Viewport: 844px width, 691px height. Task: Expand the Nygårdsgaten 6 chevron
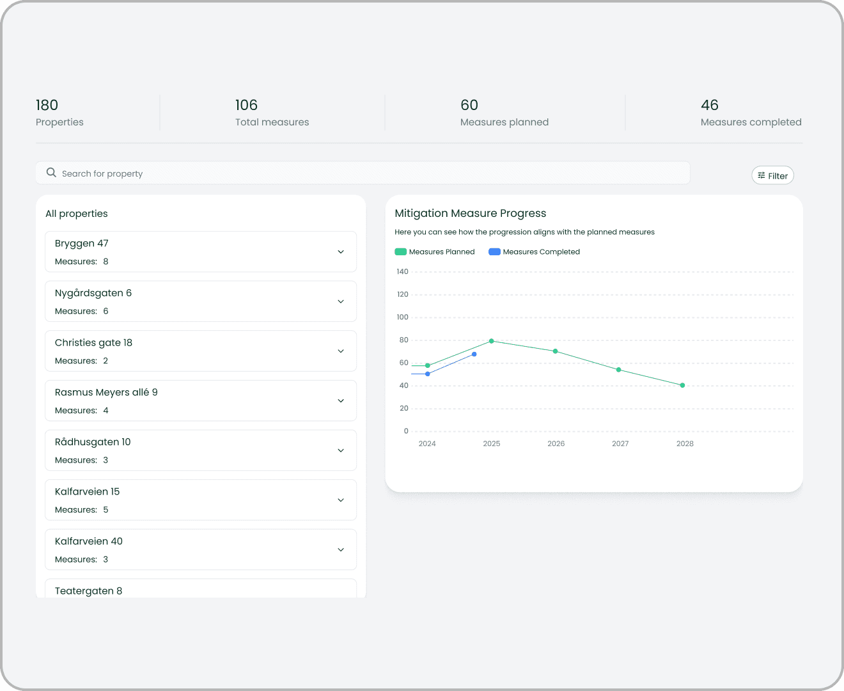tap(341, 301)
